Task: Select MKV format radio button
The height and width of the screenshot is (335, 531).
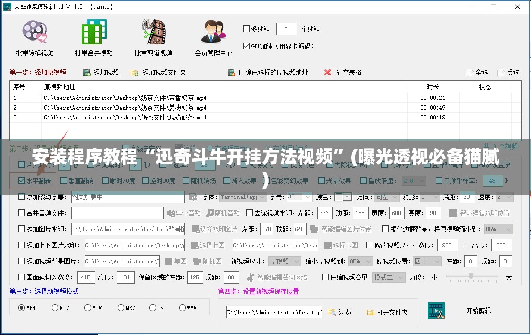Action: [121, 307]
